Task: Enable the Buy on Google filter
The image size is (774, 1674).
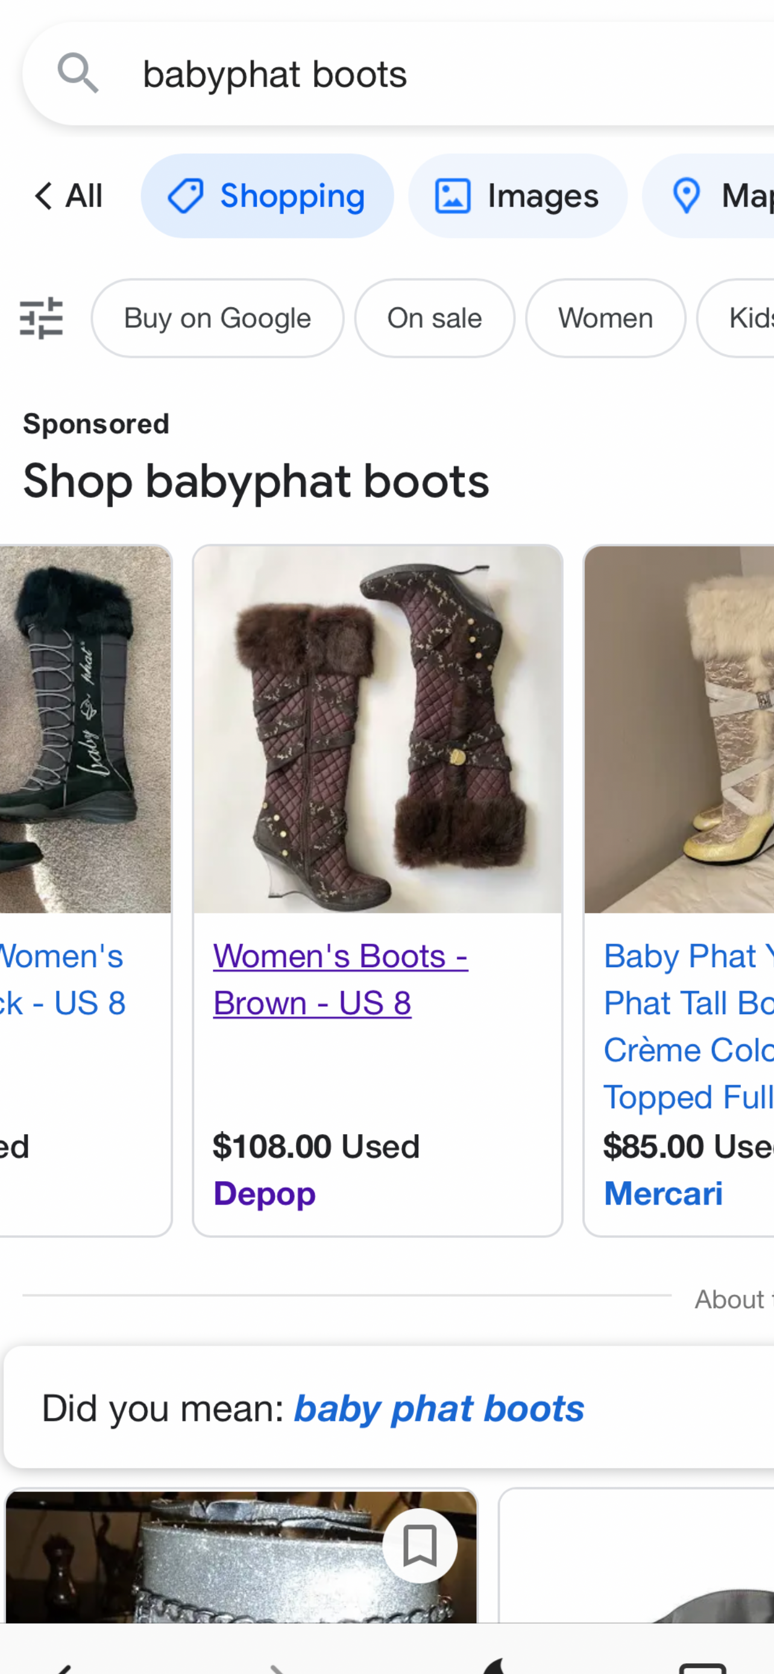Action: [x=217, y=318]
